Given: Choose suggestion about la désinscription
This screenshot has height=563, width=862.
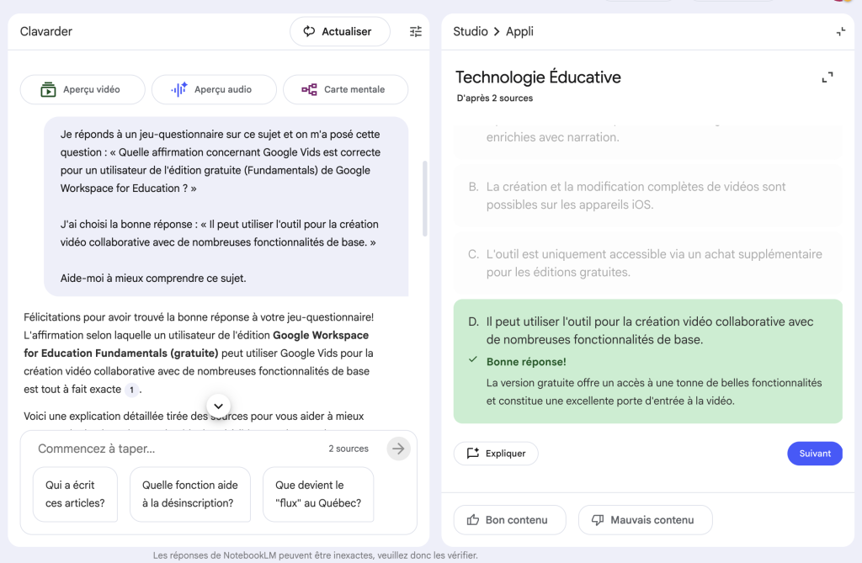Looking at the screenshot, I should pos(190,494).
